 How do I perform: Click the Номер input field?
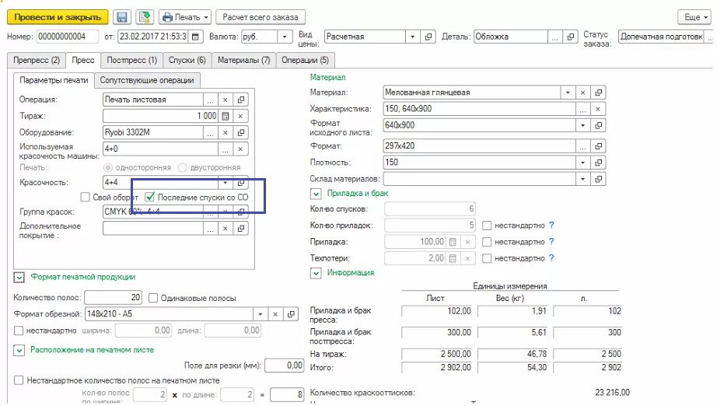pyautogui.click(x=67, y=37)
